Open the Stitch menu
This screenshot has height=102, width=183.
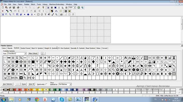pyautogui.click(x=33, y=4)
